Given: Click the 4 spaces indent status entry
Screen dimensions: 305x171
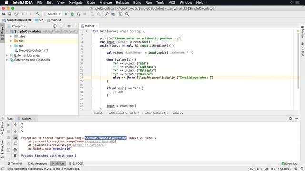Looking at the screenshot, I should [x=285, y=169].
